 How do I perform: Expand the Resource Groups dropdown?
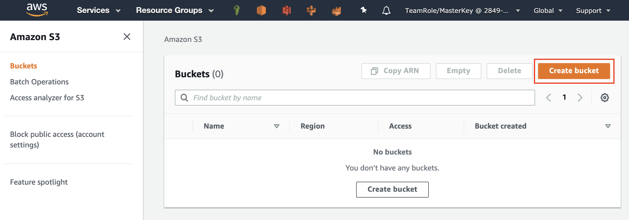pos(175,11)
